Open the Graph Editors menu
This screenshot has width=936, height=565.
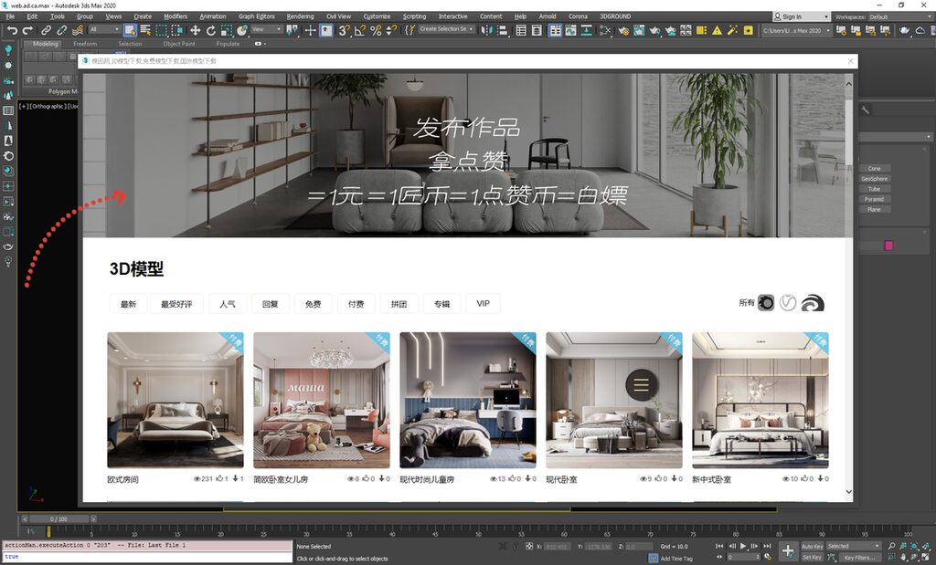click(256, 16)
